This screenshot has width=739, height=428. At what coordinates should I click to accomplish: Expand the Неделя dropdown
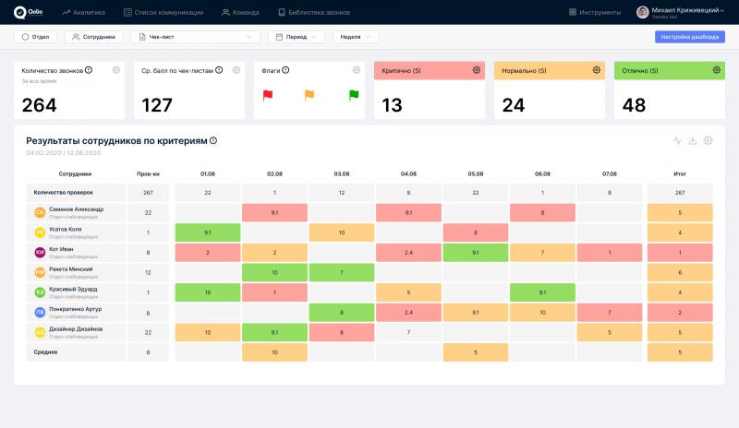tap(356, 37)
